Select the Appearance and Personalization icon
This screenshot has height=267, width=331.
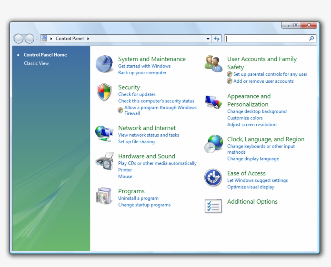tap(213, 100)
